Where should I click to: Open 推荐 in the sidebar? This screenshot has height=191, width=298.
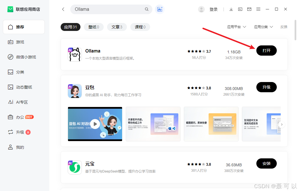[24, 27]
